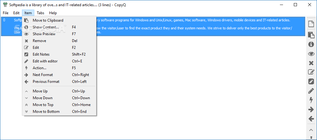
Task: Open the File menu
Action: point(6,13)
